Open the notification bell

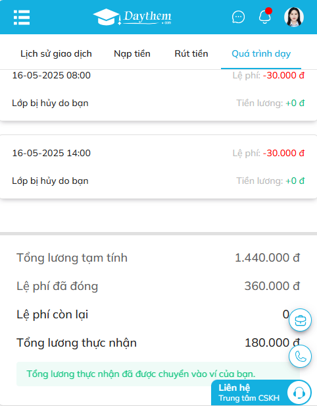pyautogui.click(x=265, y=16)
